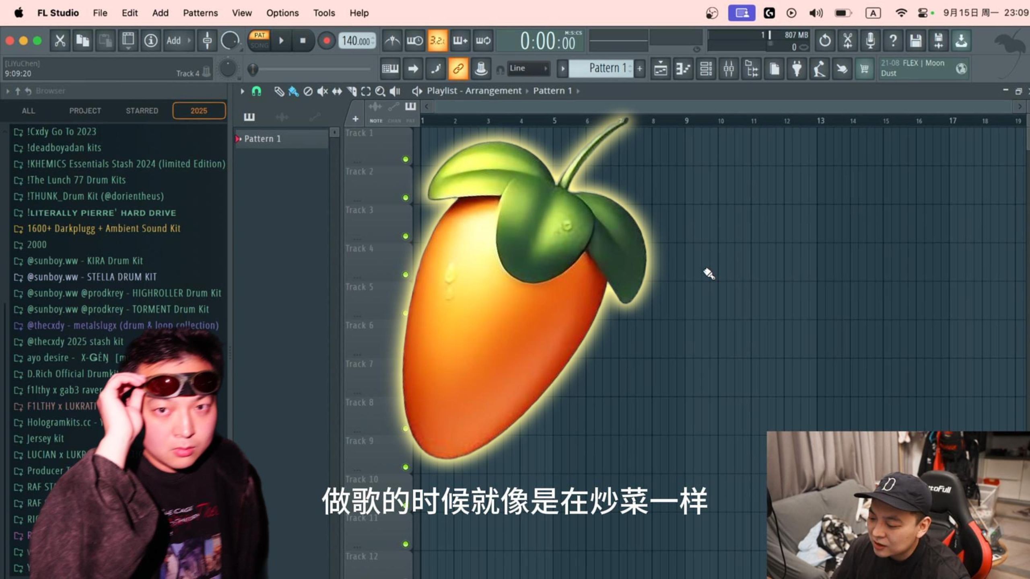Image resolution: width=1030 pixels, height=579 pixels.
Task: Toggle loop recording icon
Action: pyautogui.click(x=483, y=41)
